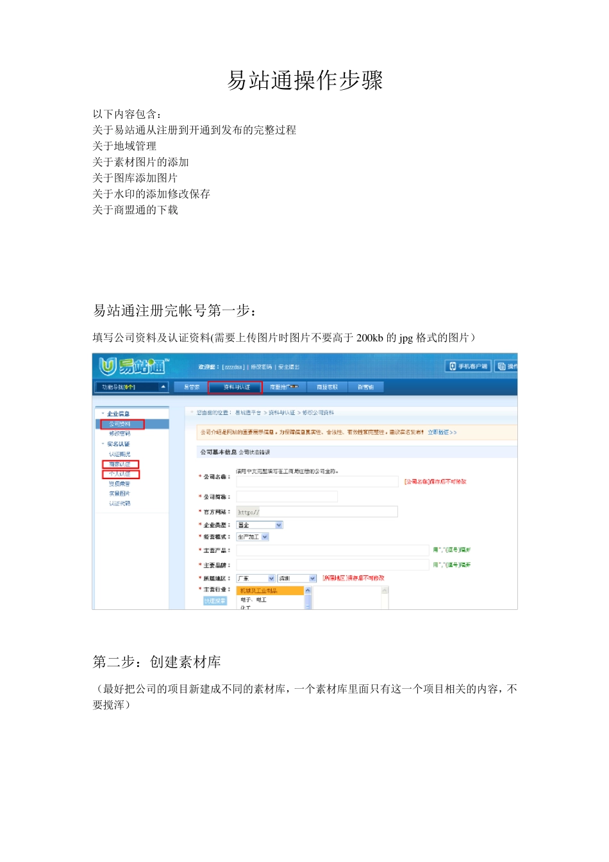Open the 手机客户端 button
This screenshot has width=609, height=862.
click(x=468, y=366)
